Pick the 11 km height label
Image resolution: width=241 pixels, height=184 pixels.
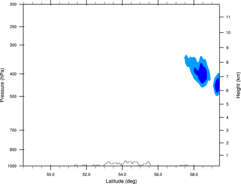coord(228,17)
